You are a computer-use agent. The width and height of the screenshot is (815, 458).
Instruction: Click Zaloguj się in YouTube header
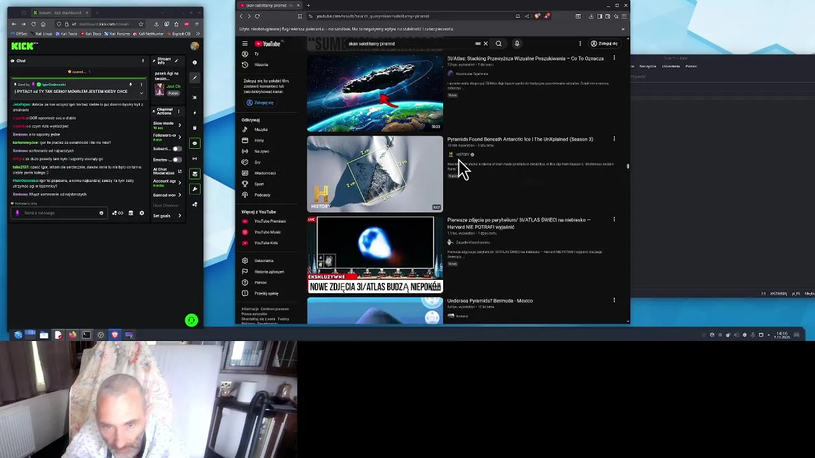pyautogui.click(x=604, y=44)
